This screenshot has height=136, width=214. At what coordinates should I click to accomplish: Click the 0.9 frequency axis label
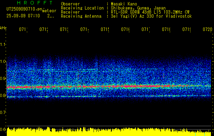[x=3, y=78]
